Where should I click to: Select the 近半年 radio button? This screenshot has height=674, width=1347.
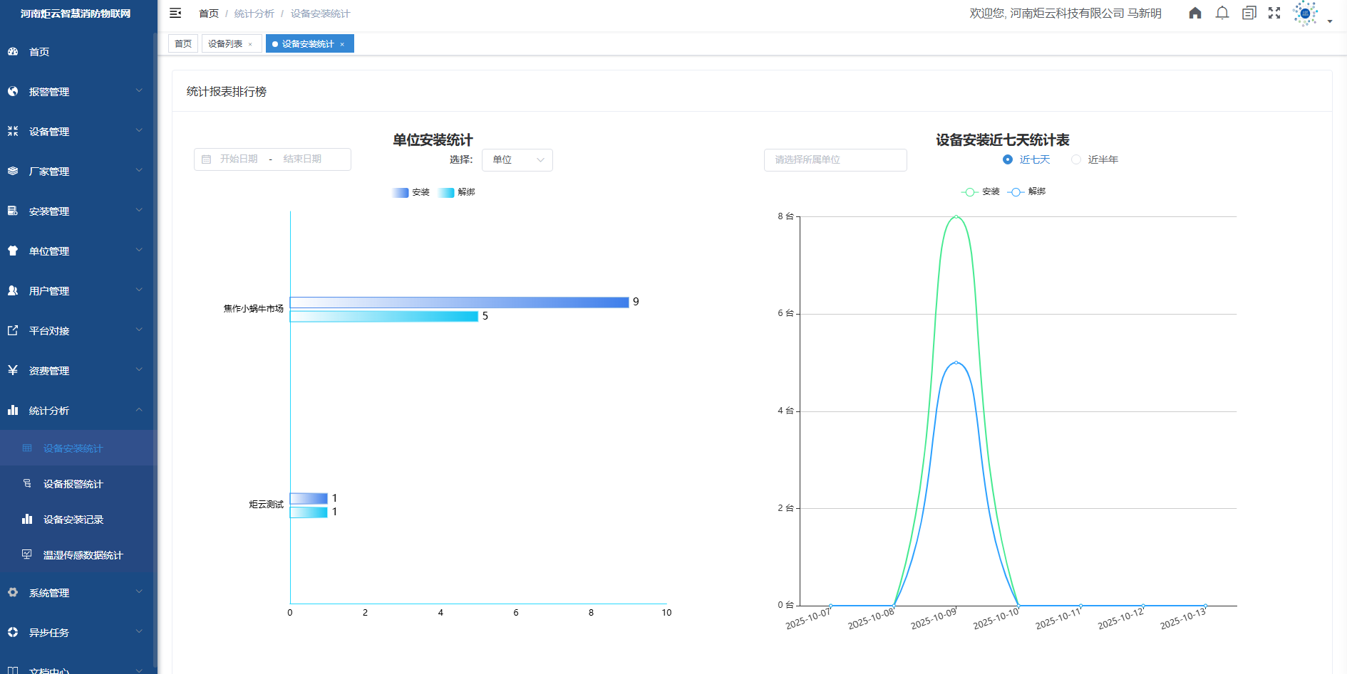[x=1076, y=159]
